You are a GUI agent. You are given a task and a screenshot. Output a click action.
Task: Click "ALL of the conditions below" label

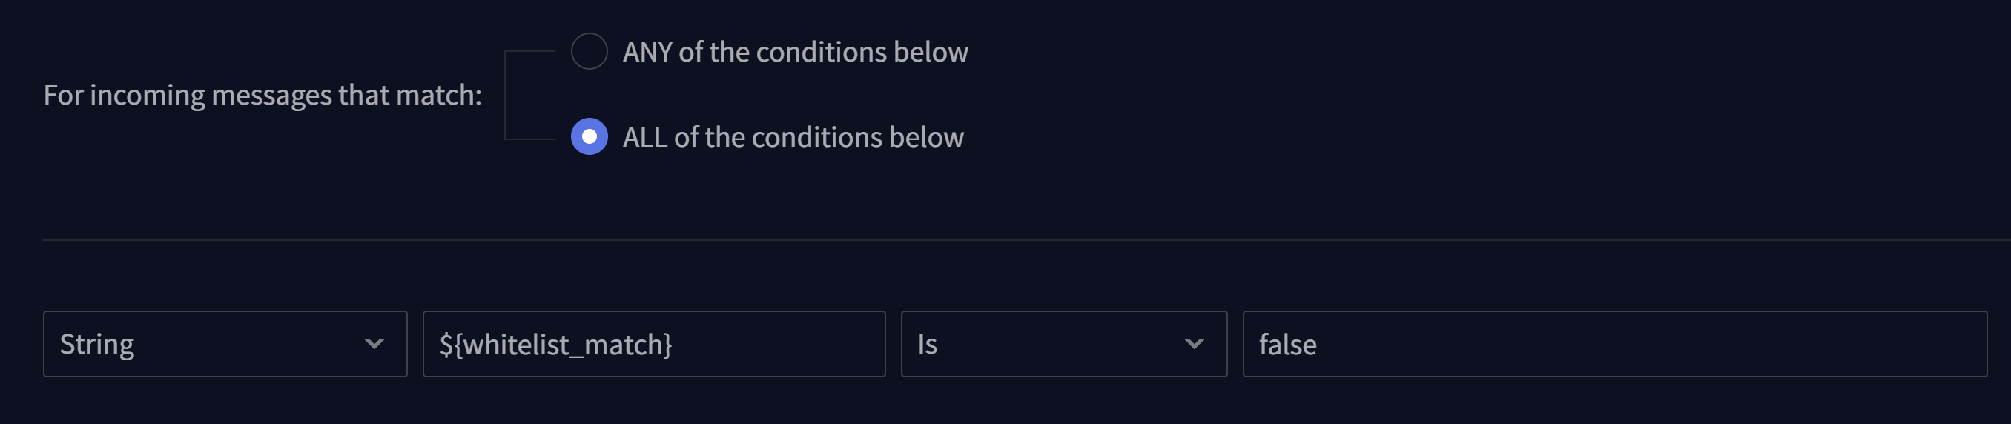click(x=793, y=137)
